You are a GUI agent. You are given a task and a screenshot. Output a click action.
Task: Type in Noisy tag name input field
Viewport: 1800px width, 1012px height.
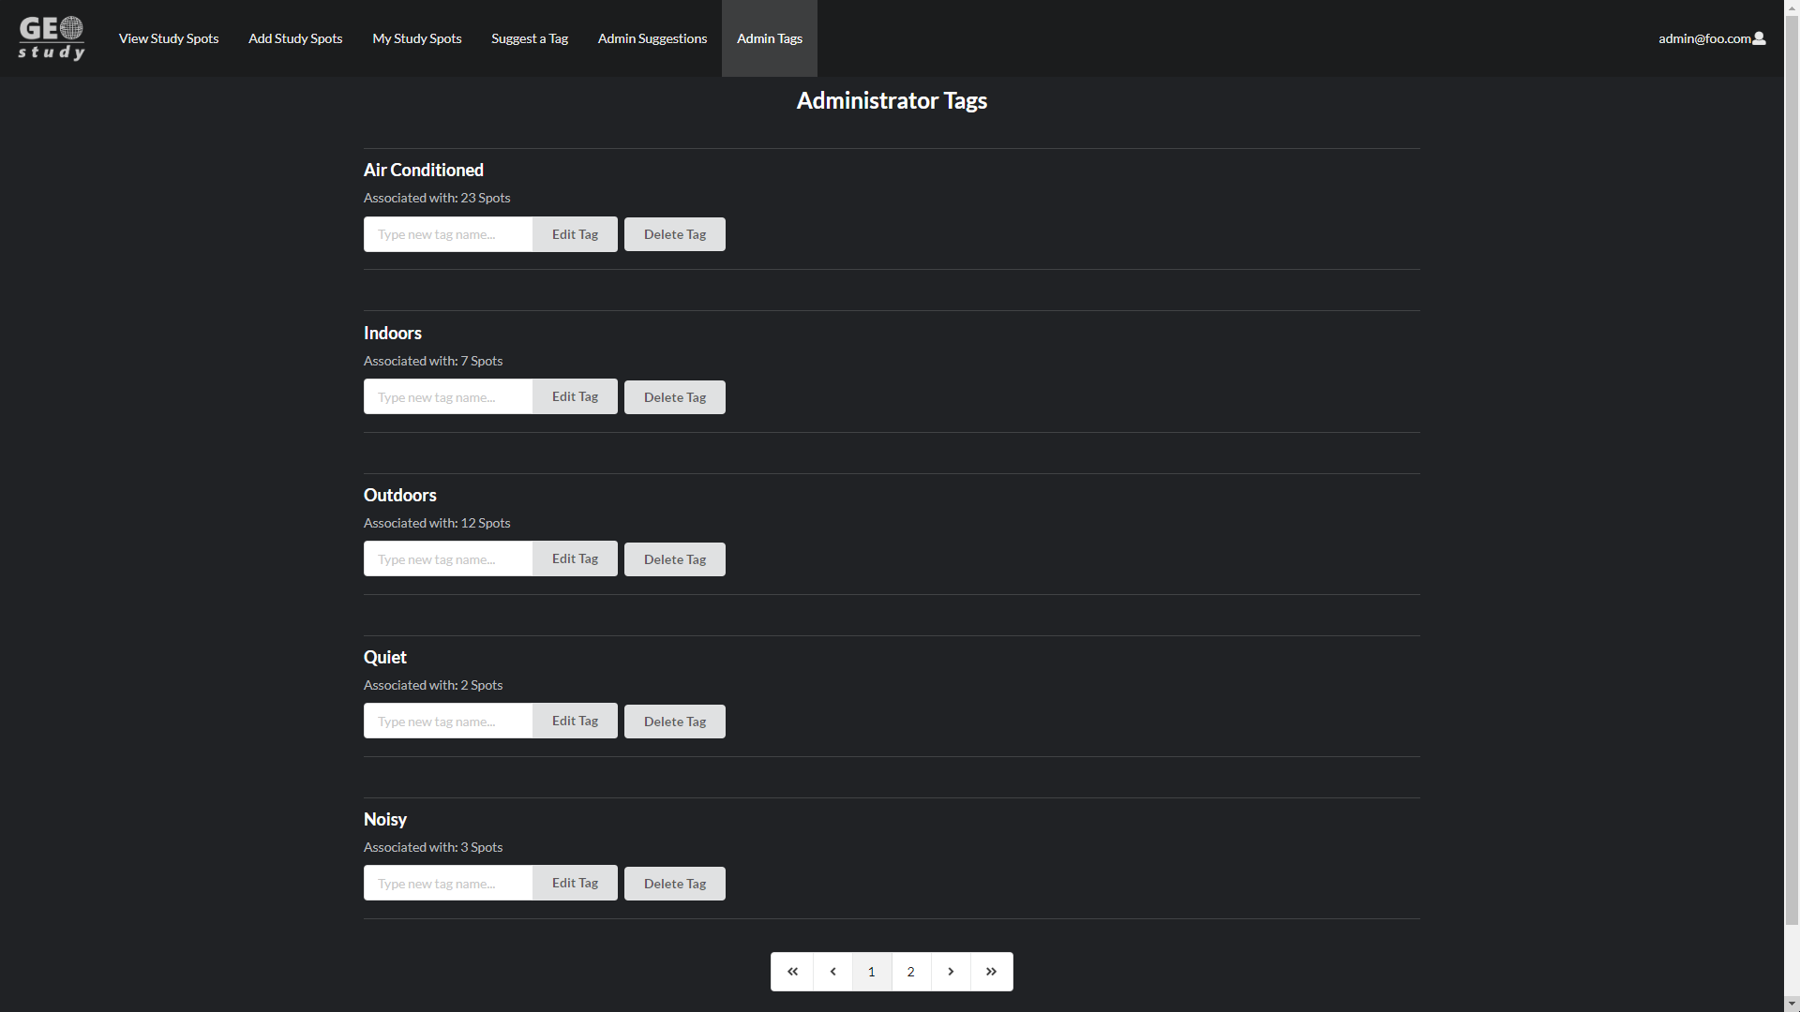(447, 883)
